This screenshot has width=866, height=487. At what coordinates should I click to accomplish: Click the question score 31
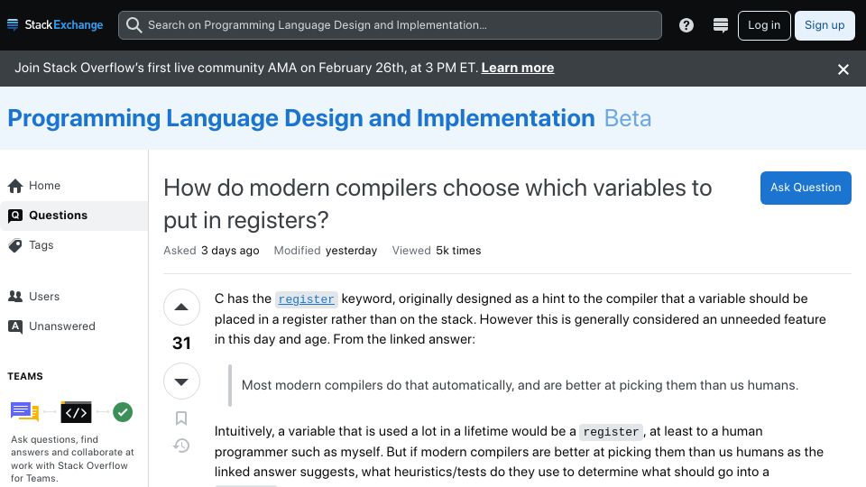[x=181, y=343]
